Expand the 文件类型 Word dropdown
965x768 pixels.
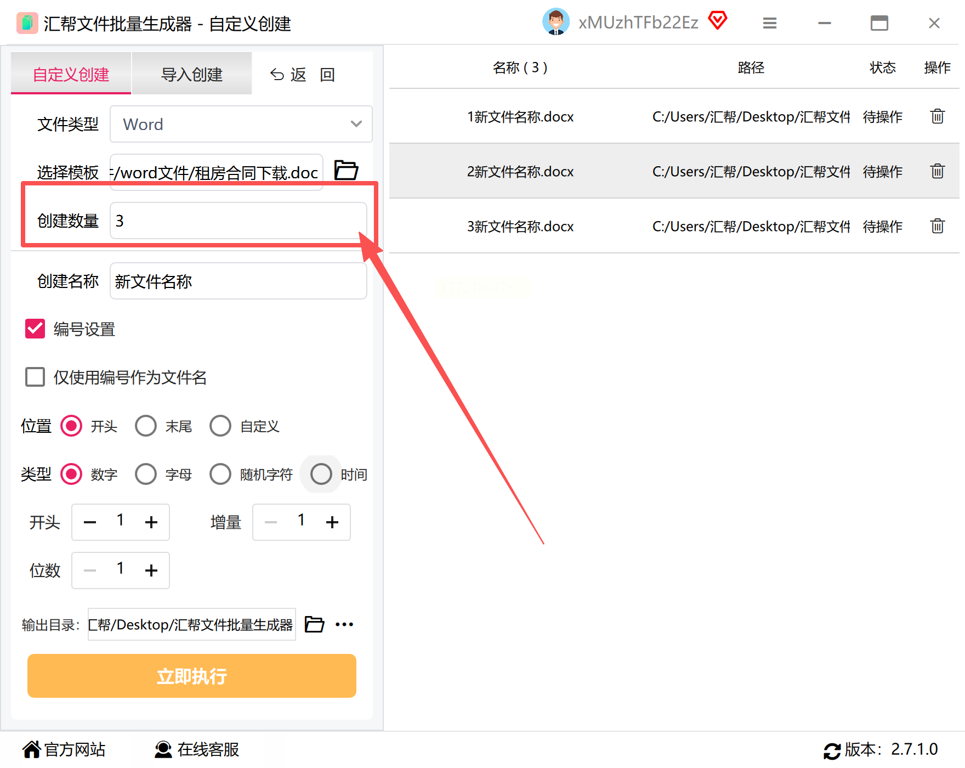tap(241, 124)
